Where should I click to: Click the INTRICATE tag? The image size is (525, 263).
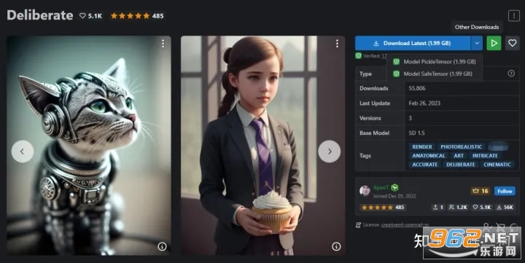[x=485, y=156]
